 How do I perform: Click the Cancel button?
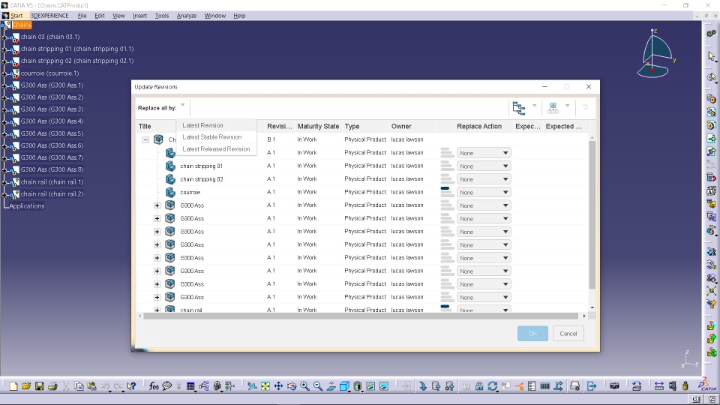568,333
